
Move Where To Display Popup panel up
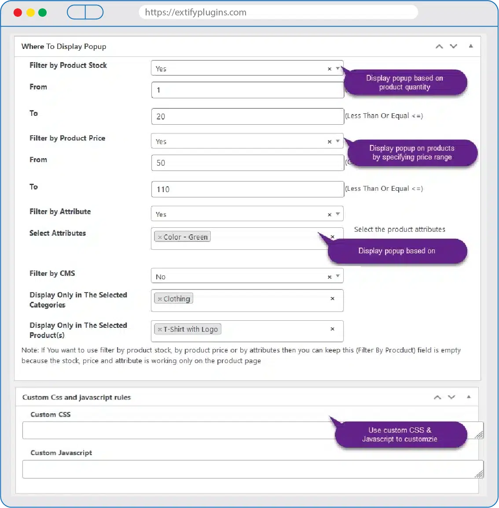tap(439, 46)
